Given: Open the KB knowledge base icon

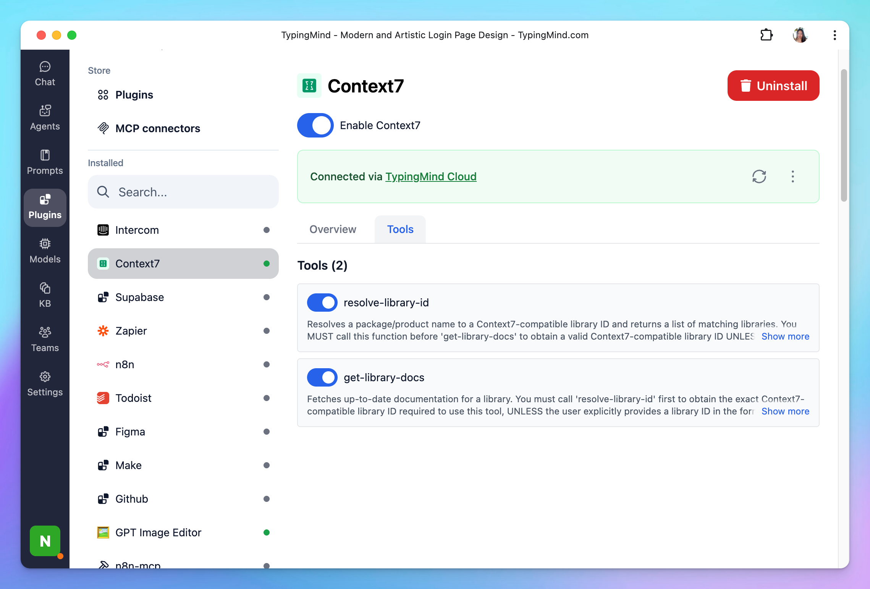Looking at the screenshot, I should tap(45, 295).
